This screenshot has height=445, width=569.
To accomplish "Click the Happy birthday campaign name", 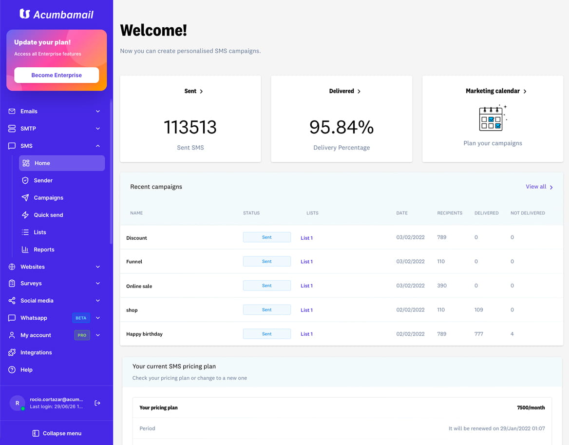I will [144, 334].
